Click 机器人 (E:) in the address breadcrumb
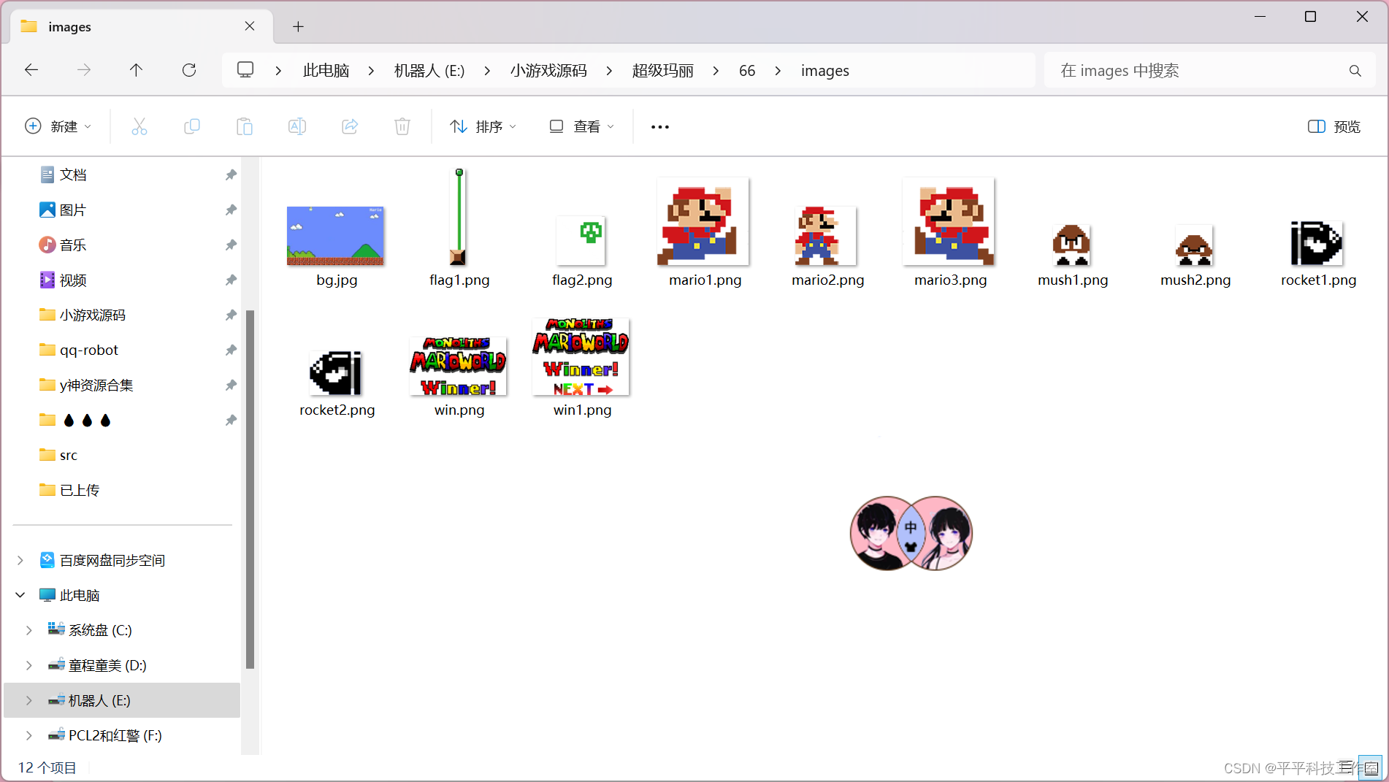1389x782 pixels. (429, 71)
